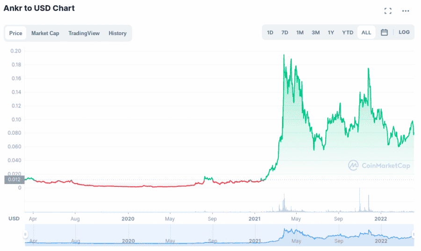Select the 1Y time range
This screenshot has width=421, height=251.
(331, 32)
